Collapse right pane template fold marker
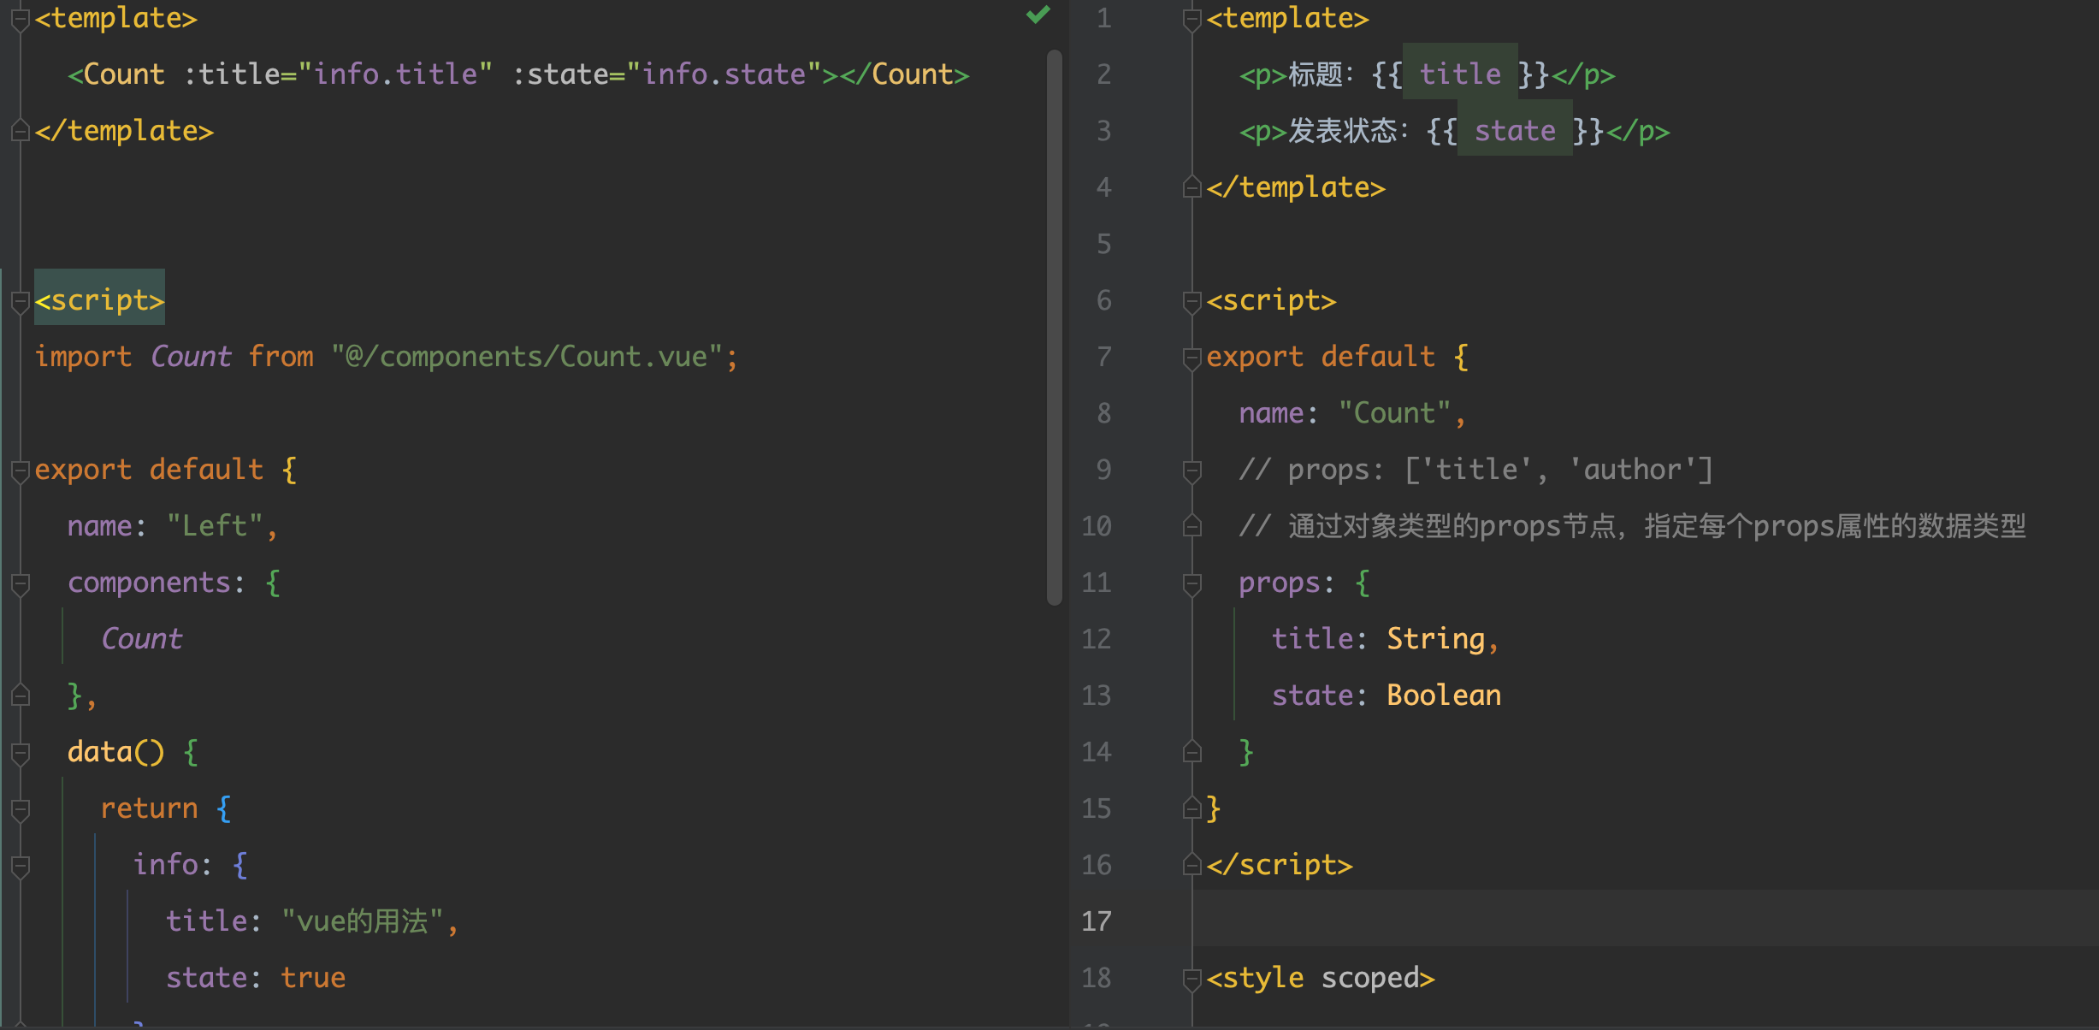Screen dimensions: 2099x1030 click(1191, 19)
